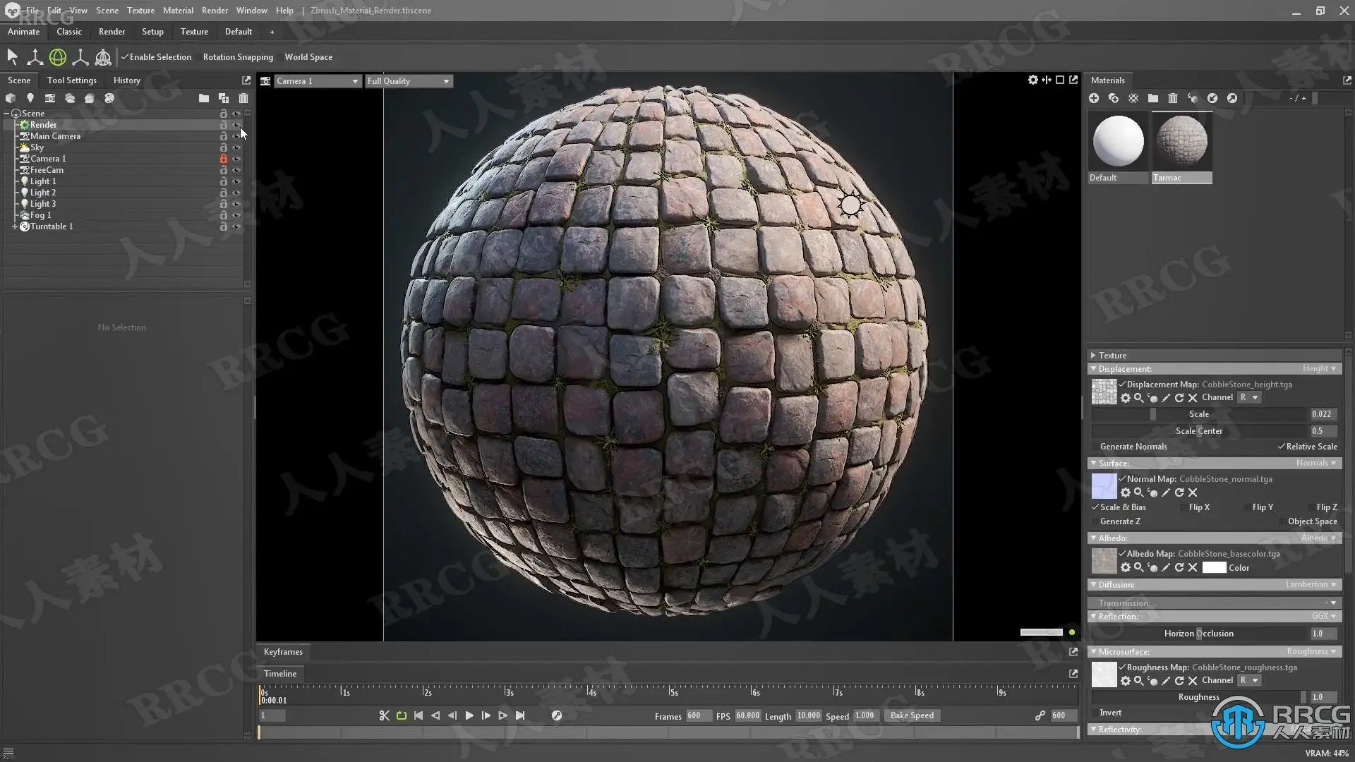Click the Translate transform tool icon

point(35,57)
